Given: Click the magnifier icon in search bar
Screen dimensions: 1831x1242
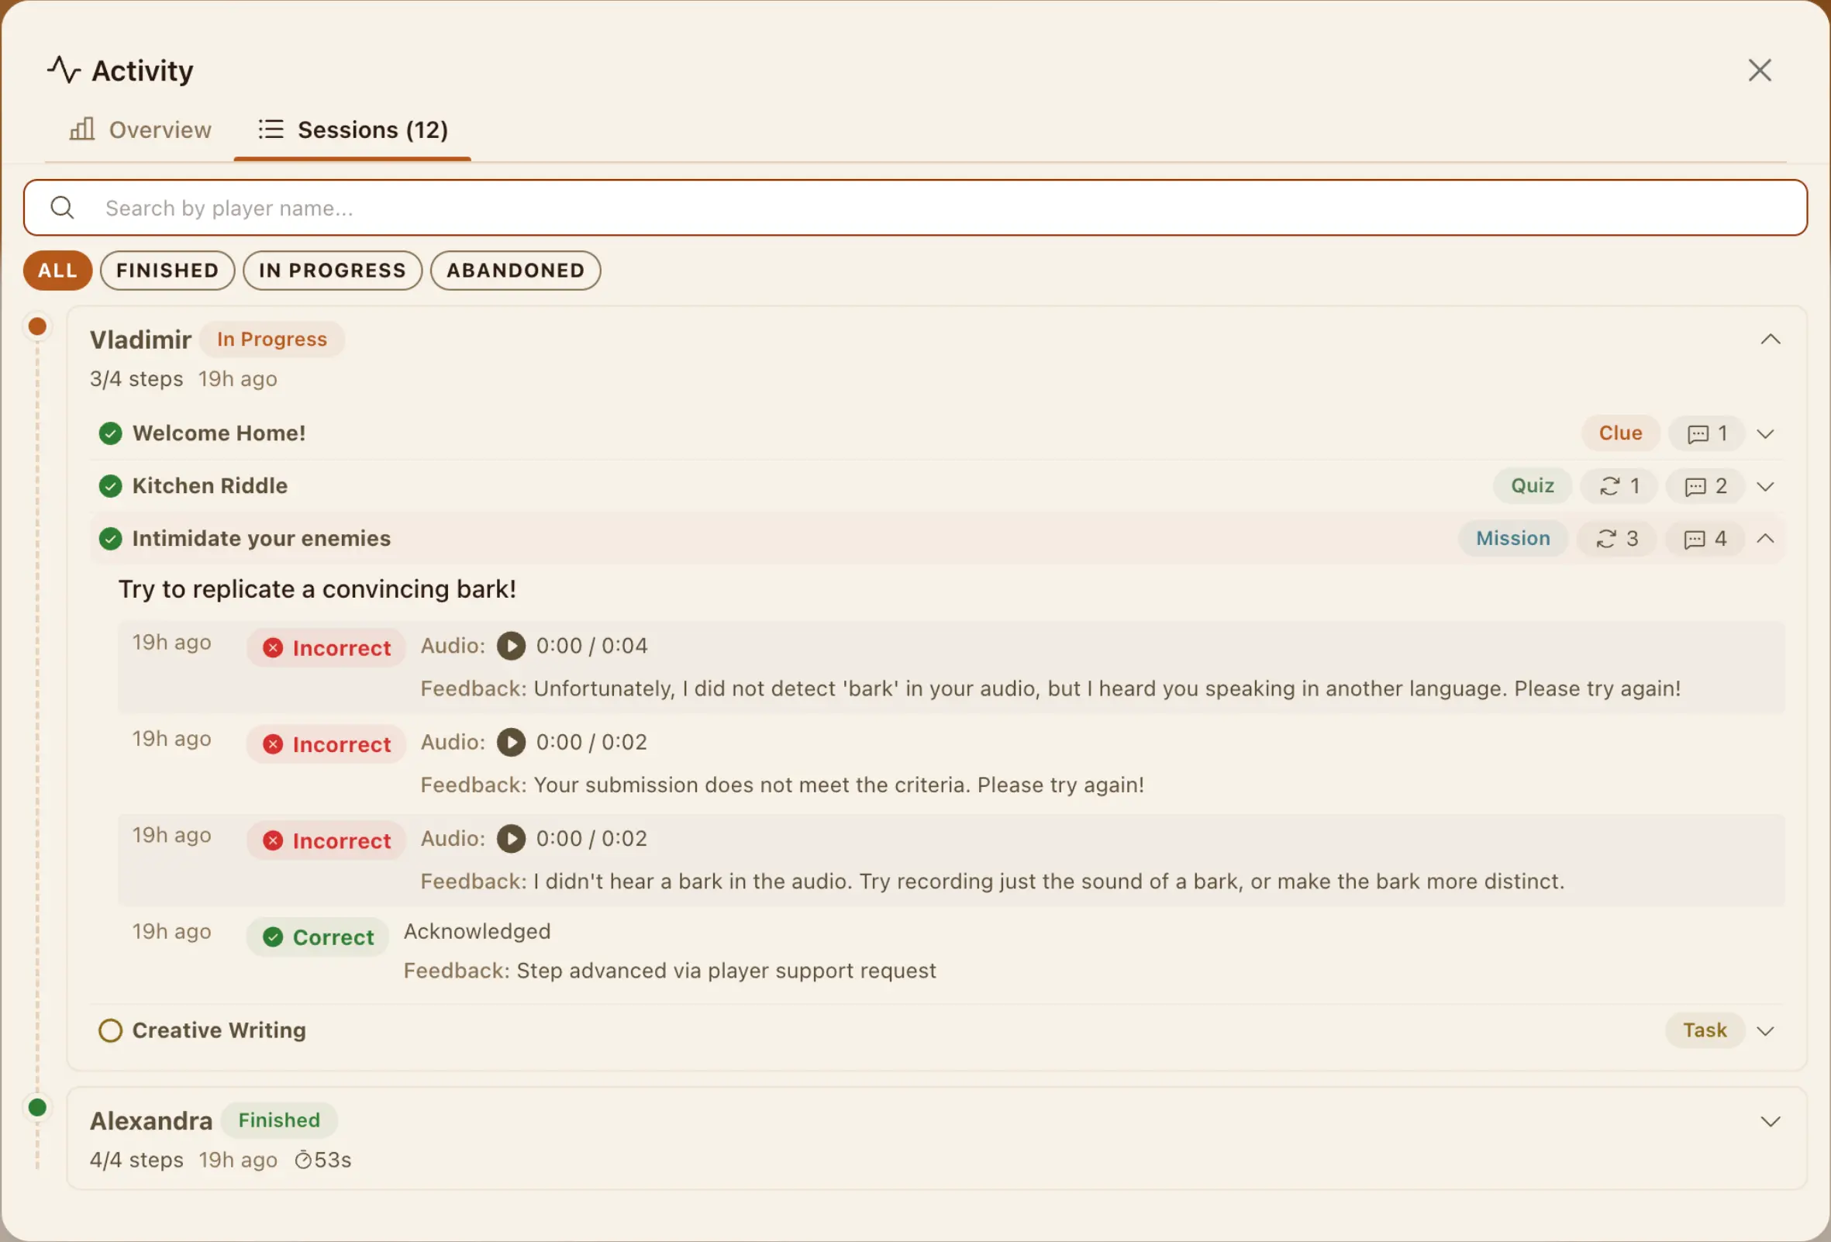Looking at the screenshot, I should [61, 208].
